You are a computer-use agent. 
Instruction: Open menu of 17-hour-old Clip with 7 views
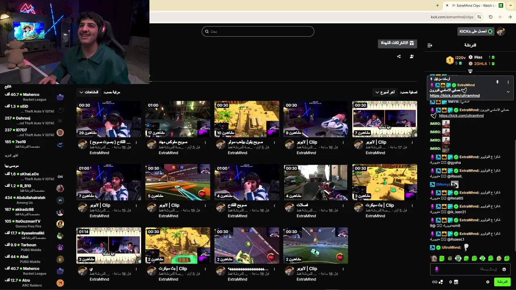[412, 143]
